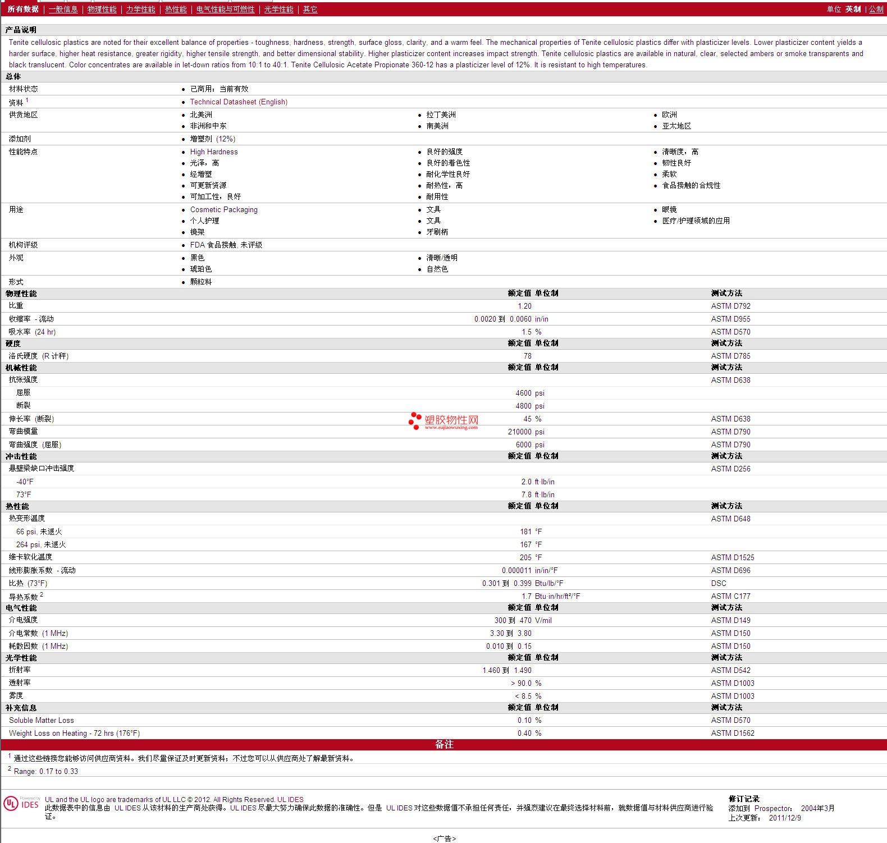
Task: Switch to the 光学性能 tab
Action: [278, 9]
